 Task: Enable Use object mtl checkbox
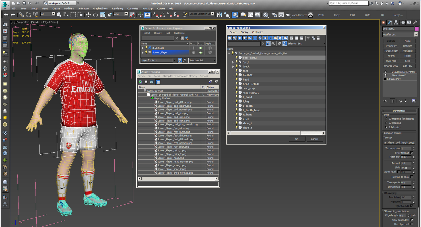(412, 224)
